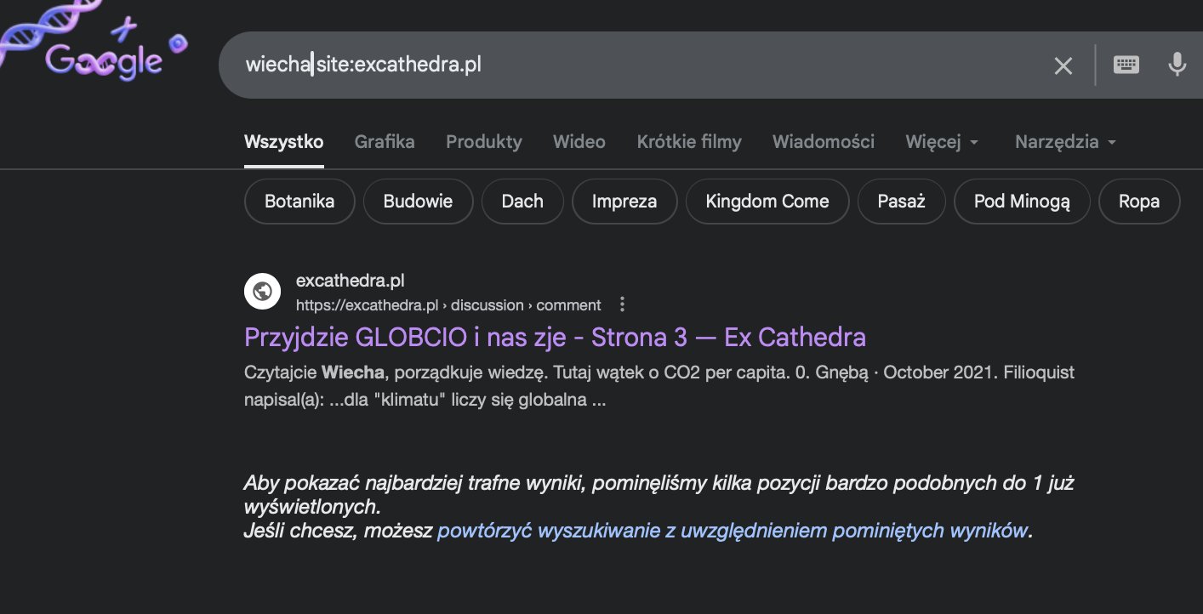The width and height of the screenshot is (1203, 614).
Task: Select the Botanika suggestion chip
Action: tap(299, 202)
